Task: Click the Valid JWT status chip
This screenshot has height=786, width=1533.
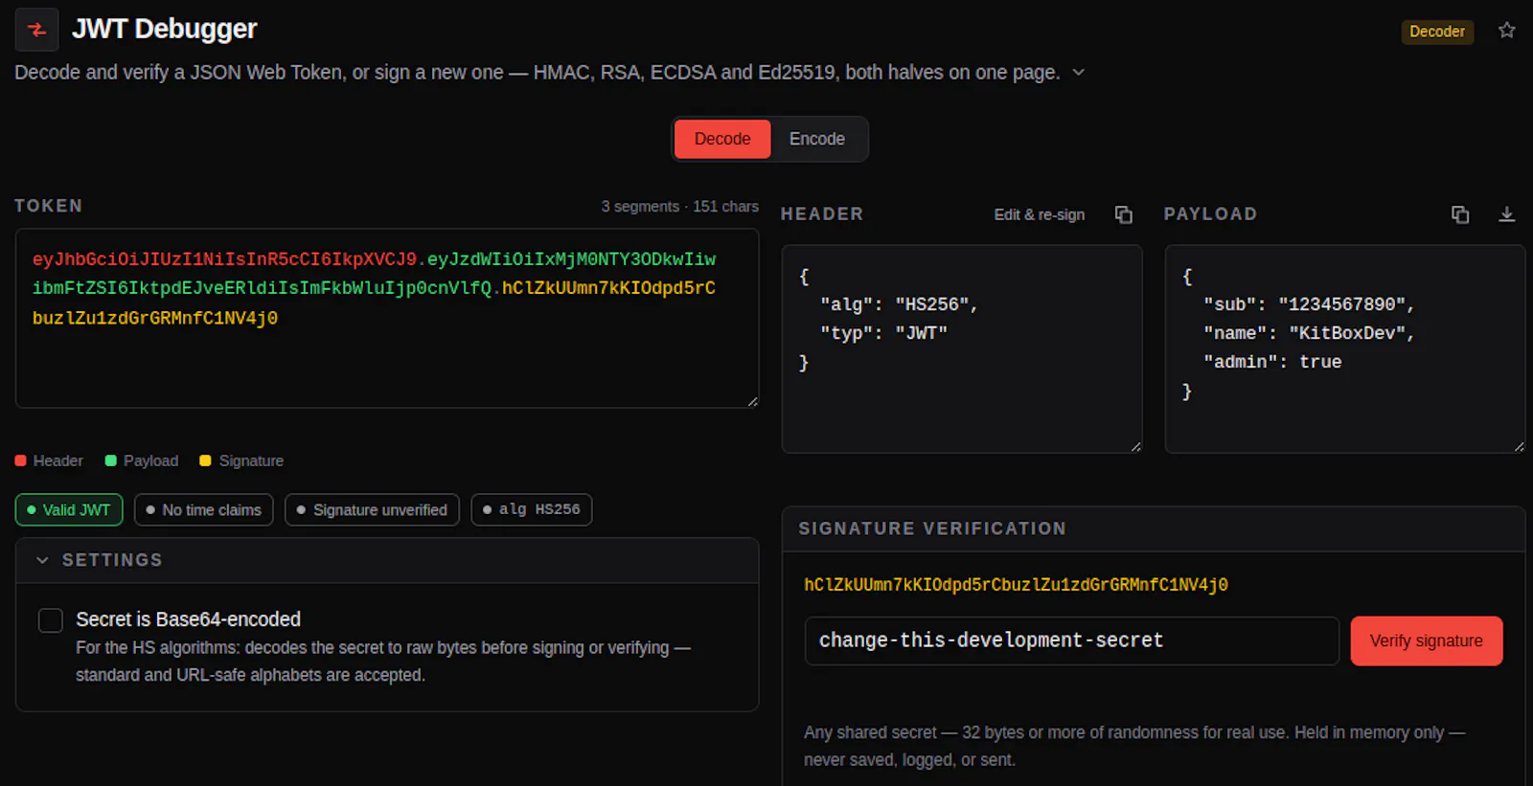Action: (69, 509)
